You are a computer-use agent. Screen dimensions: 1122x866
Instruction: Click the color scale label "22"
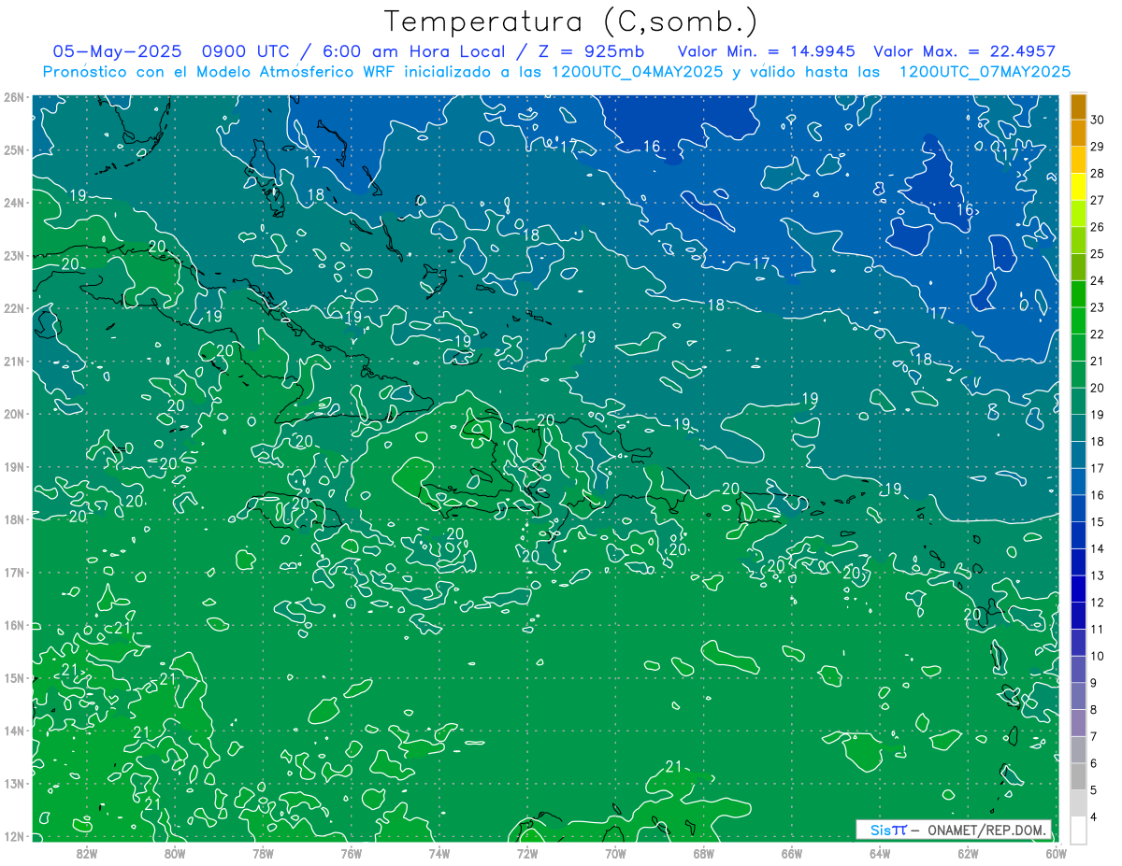[1098, 334]
